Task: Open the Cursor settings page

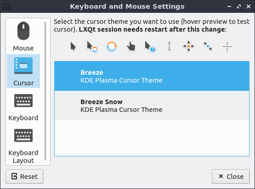Action: coord(23,71)
